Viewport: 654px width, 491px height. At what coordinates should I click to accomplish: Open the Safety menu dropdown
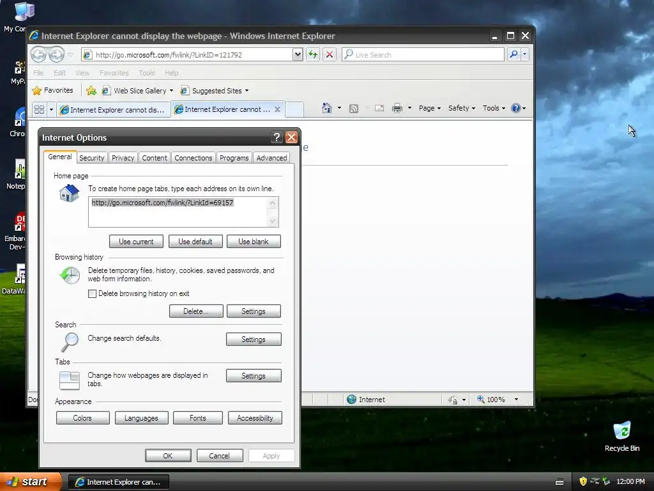pyautogui.click(x=462, y=108)
